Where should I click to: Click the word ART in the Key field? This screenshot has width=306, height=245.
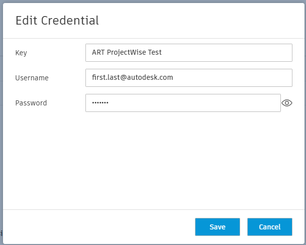click(98, 52)
